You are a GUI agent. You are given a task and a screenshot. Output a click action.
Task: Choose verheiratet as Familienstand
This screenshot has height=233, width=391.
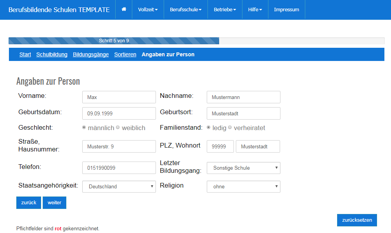230,127
